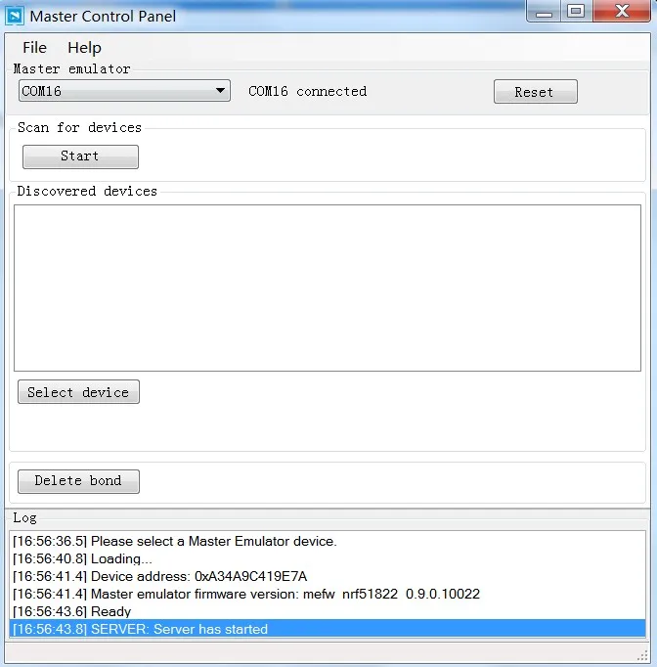Click the Reset button
The image size is (657, 667).
(536, 92)
